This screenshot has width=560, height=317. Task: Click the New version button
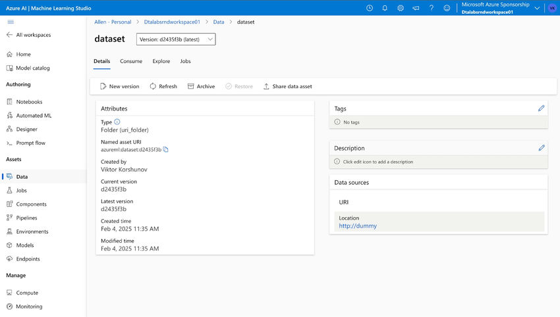coord(119,86)
